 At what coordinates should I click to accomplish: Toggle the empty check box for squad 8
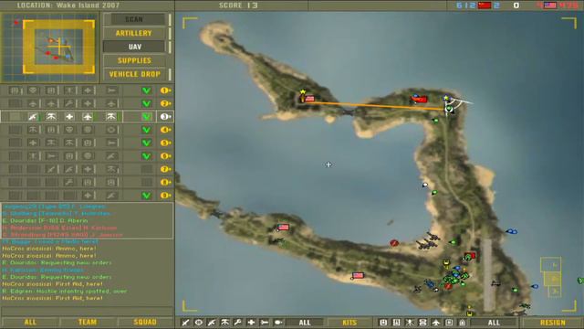(x=146, y=182)
